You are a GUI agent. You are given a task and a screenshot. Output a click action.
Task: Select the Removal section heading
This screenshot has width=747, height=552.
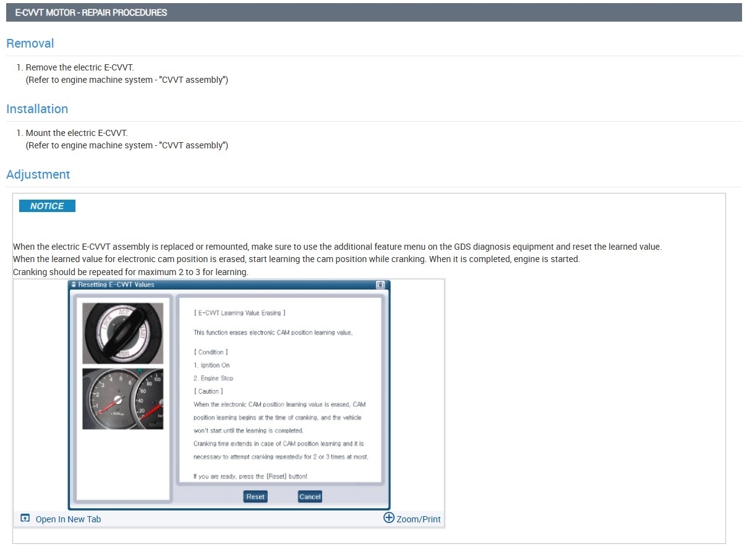(30, 43)
